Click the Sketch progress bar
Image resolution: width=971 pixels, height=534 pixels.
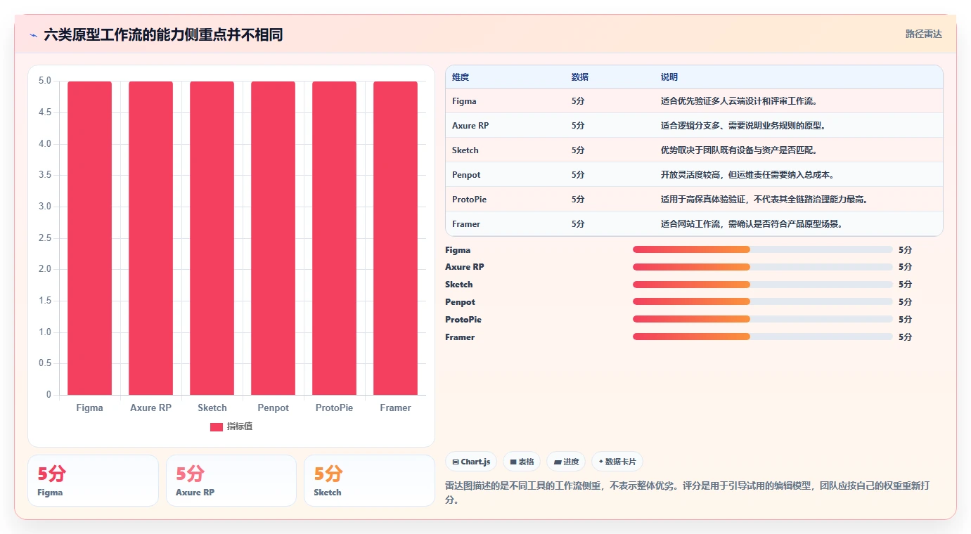click(x=762, y=285)
